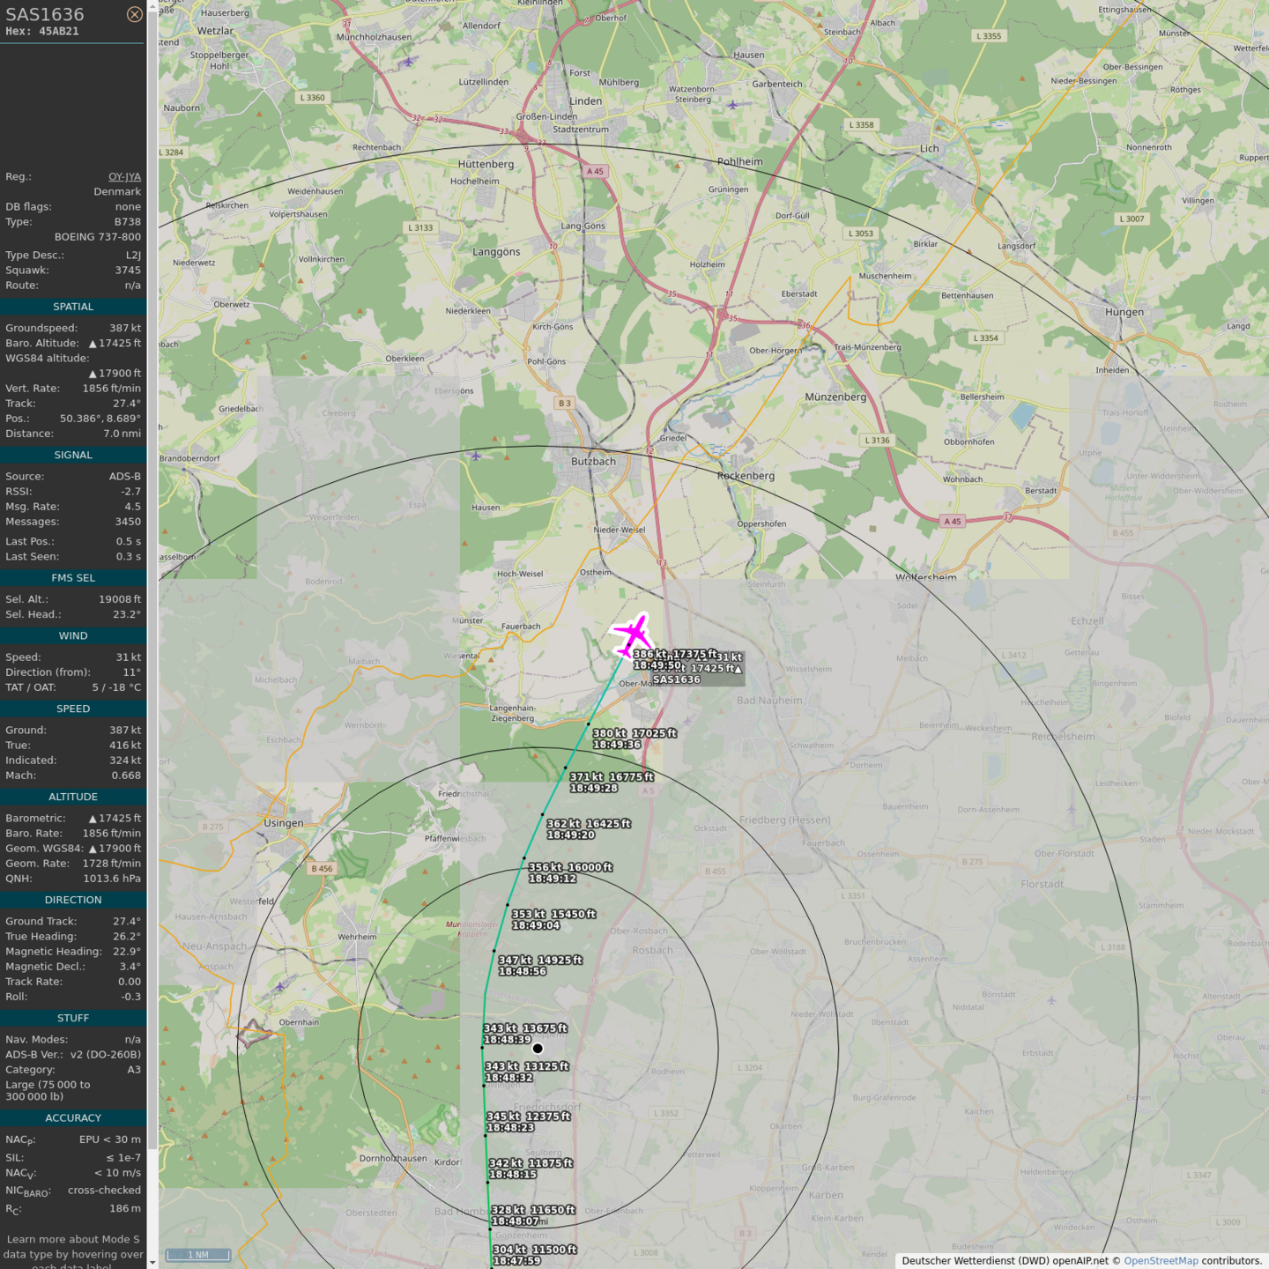This screenshot has width=1269, height=1269.
Task: Click the airfield icon near Münchholzhausen
Action: (408, 61)
